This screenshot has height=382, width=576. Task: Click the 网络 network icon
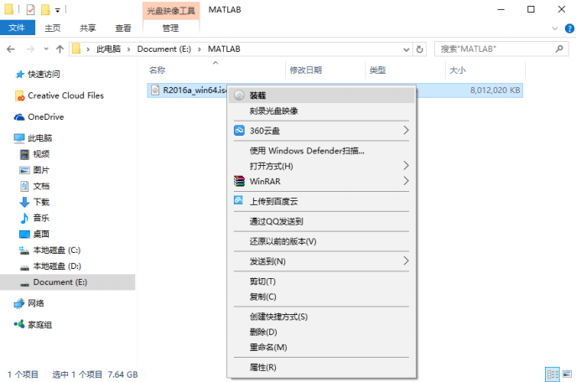(19, 303)
